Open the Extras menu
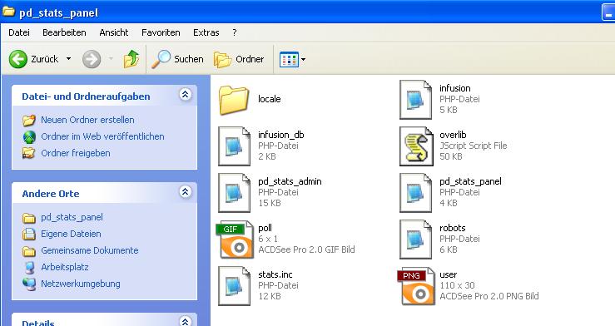This screenshot has height=326, width=615. click(x=206, y=32)
